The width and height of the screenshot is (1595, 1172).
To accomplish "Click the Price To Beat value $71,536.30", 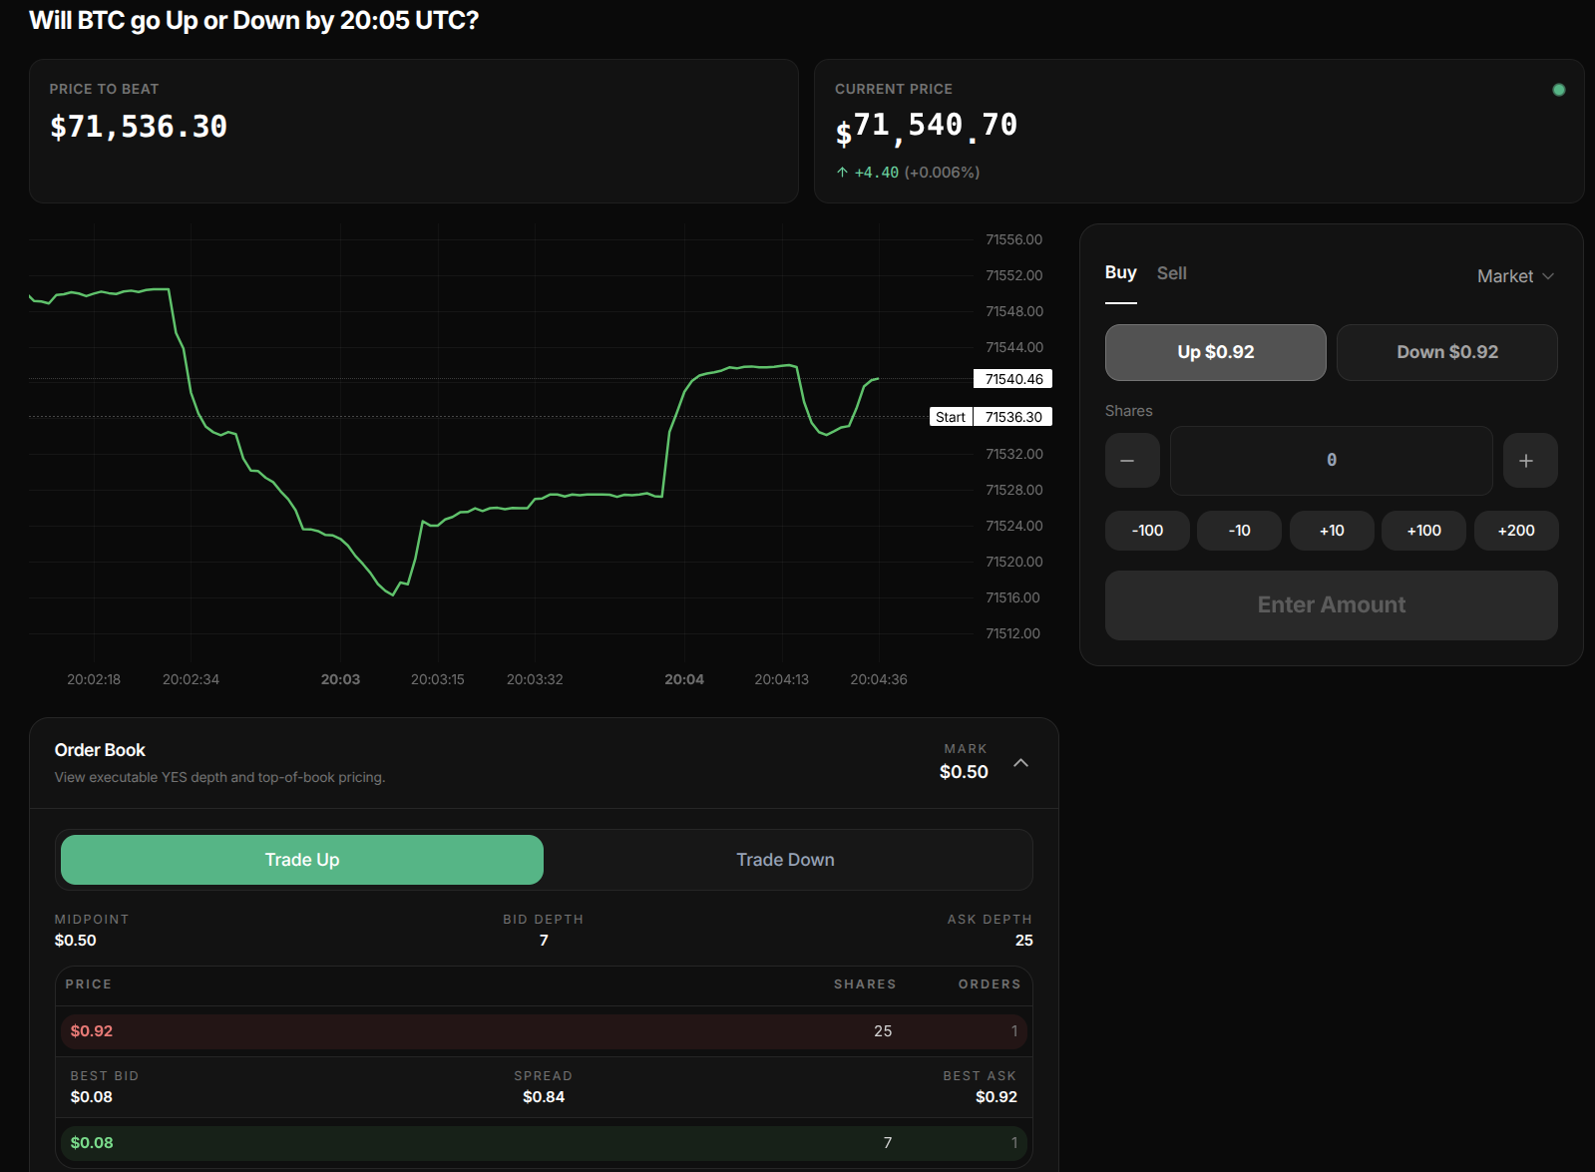I will click(x=139, y=127).
